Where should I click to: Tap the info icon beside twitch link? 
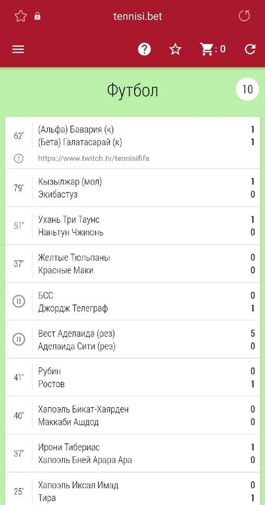[x=19, y=158]
